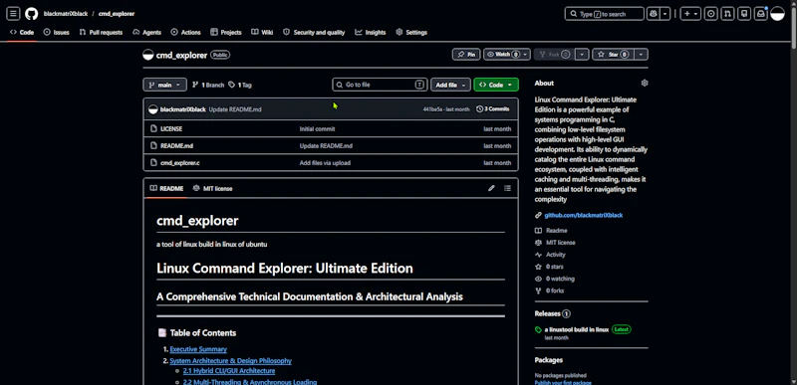
Task: Go to the GitHub logo homepage
Action: pyautogui.click(x=32, y=14)
